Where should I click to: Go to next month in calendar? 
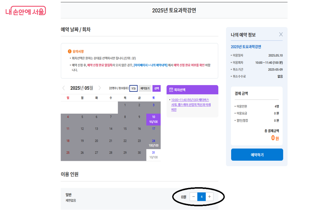[100, 88]
